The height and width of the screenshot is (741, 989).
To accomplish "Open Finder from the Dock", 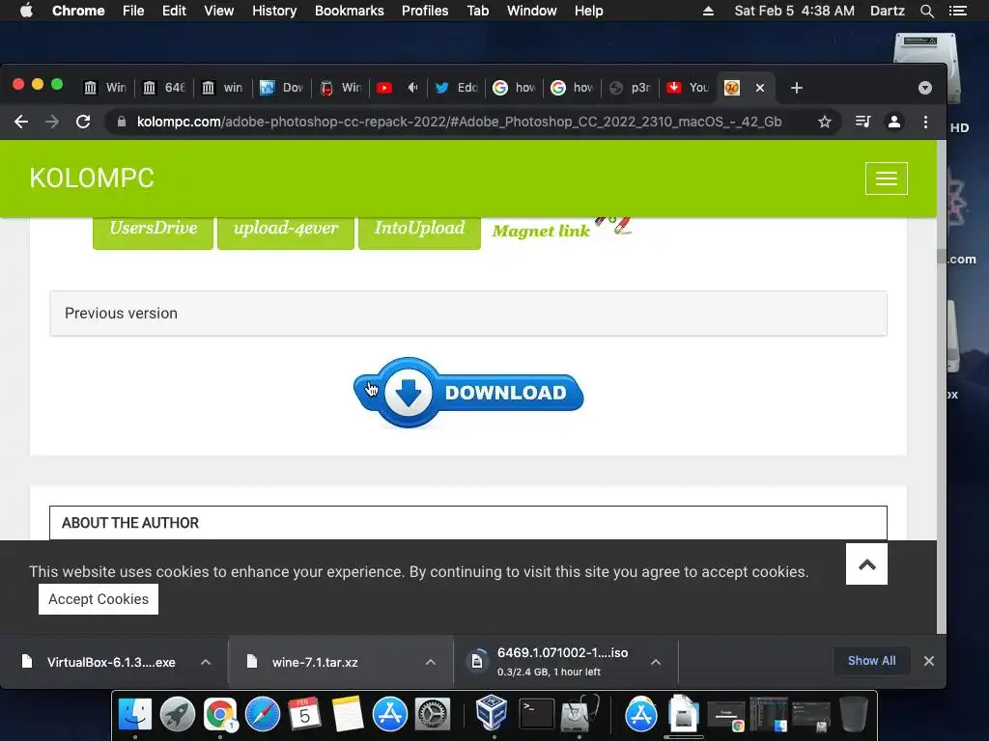I will pos(135,715).
